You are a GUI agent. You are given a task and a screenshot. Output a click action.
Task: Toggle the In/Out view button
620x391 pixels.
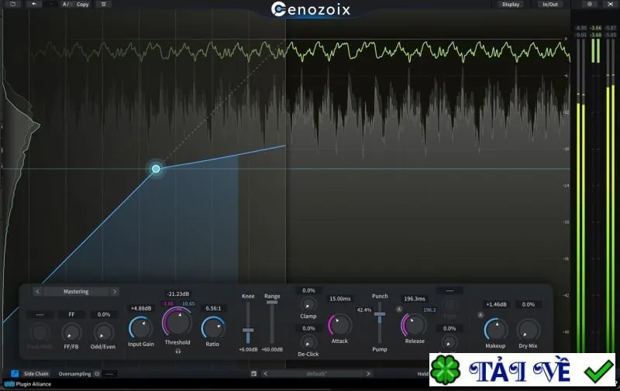[x=550, y=5]
